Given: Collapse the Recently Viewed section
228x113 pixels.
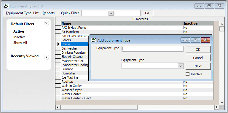Looking at the screenshot, I should click(x=46, y=57).
